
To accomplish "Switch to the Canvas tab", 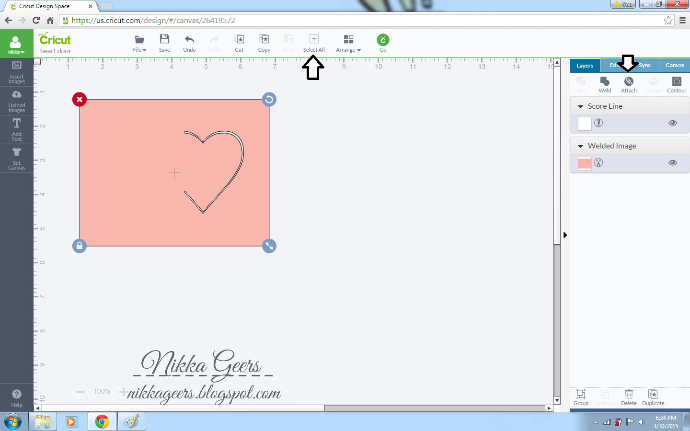I will pyautogui.click(x=675, y=65).
